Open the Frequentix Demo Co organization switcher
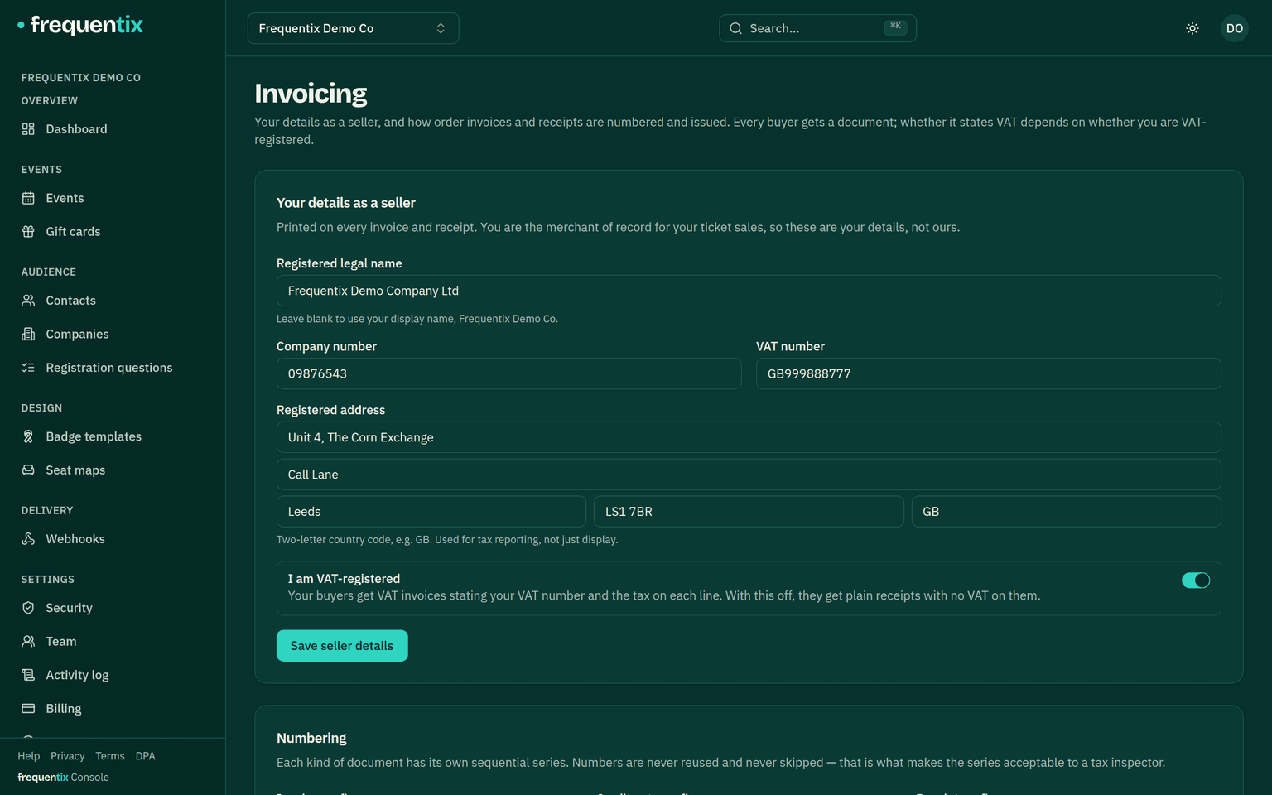Viewport: 1272px width, 795px height. (353, 28)
